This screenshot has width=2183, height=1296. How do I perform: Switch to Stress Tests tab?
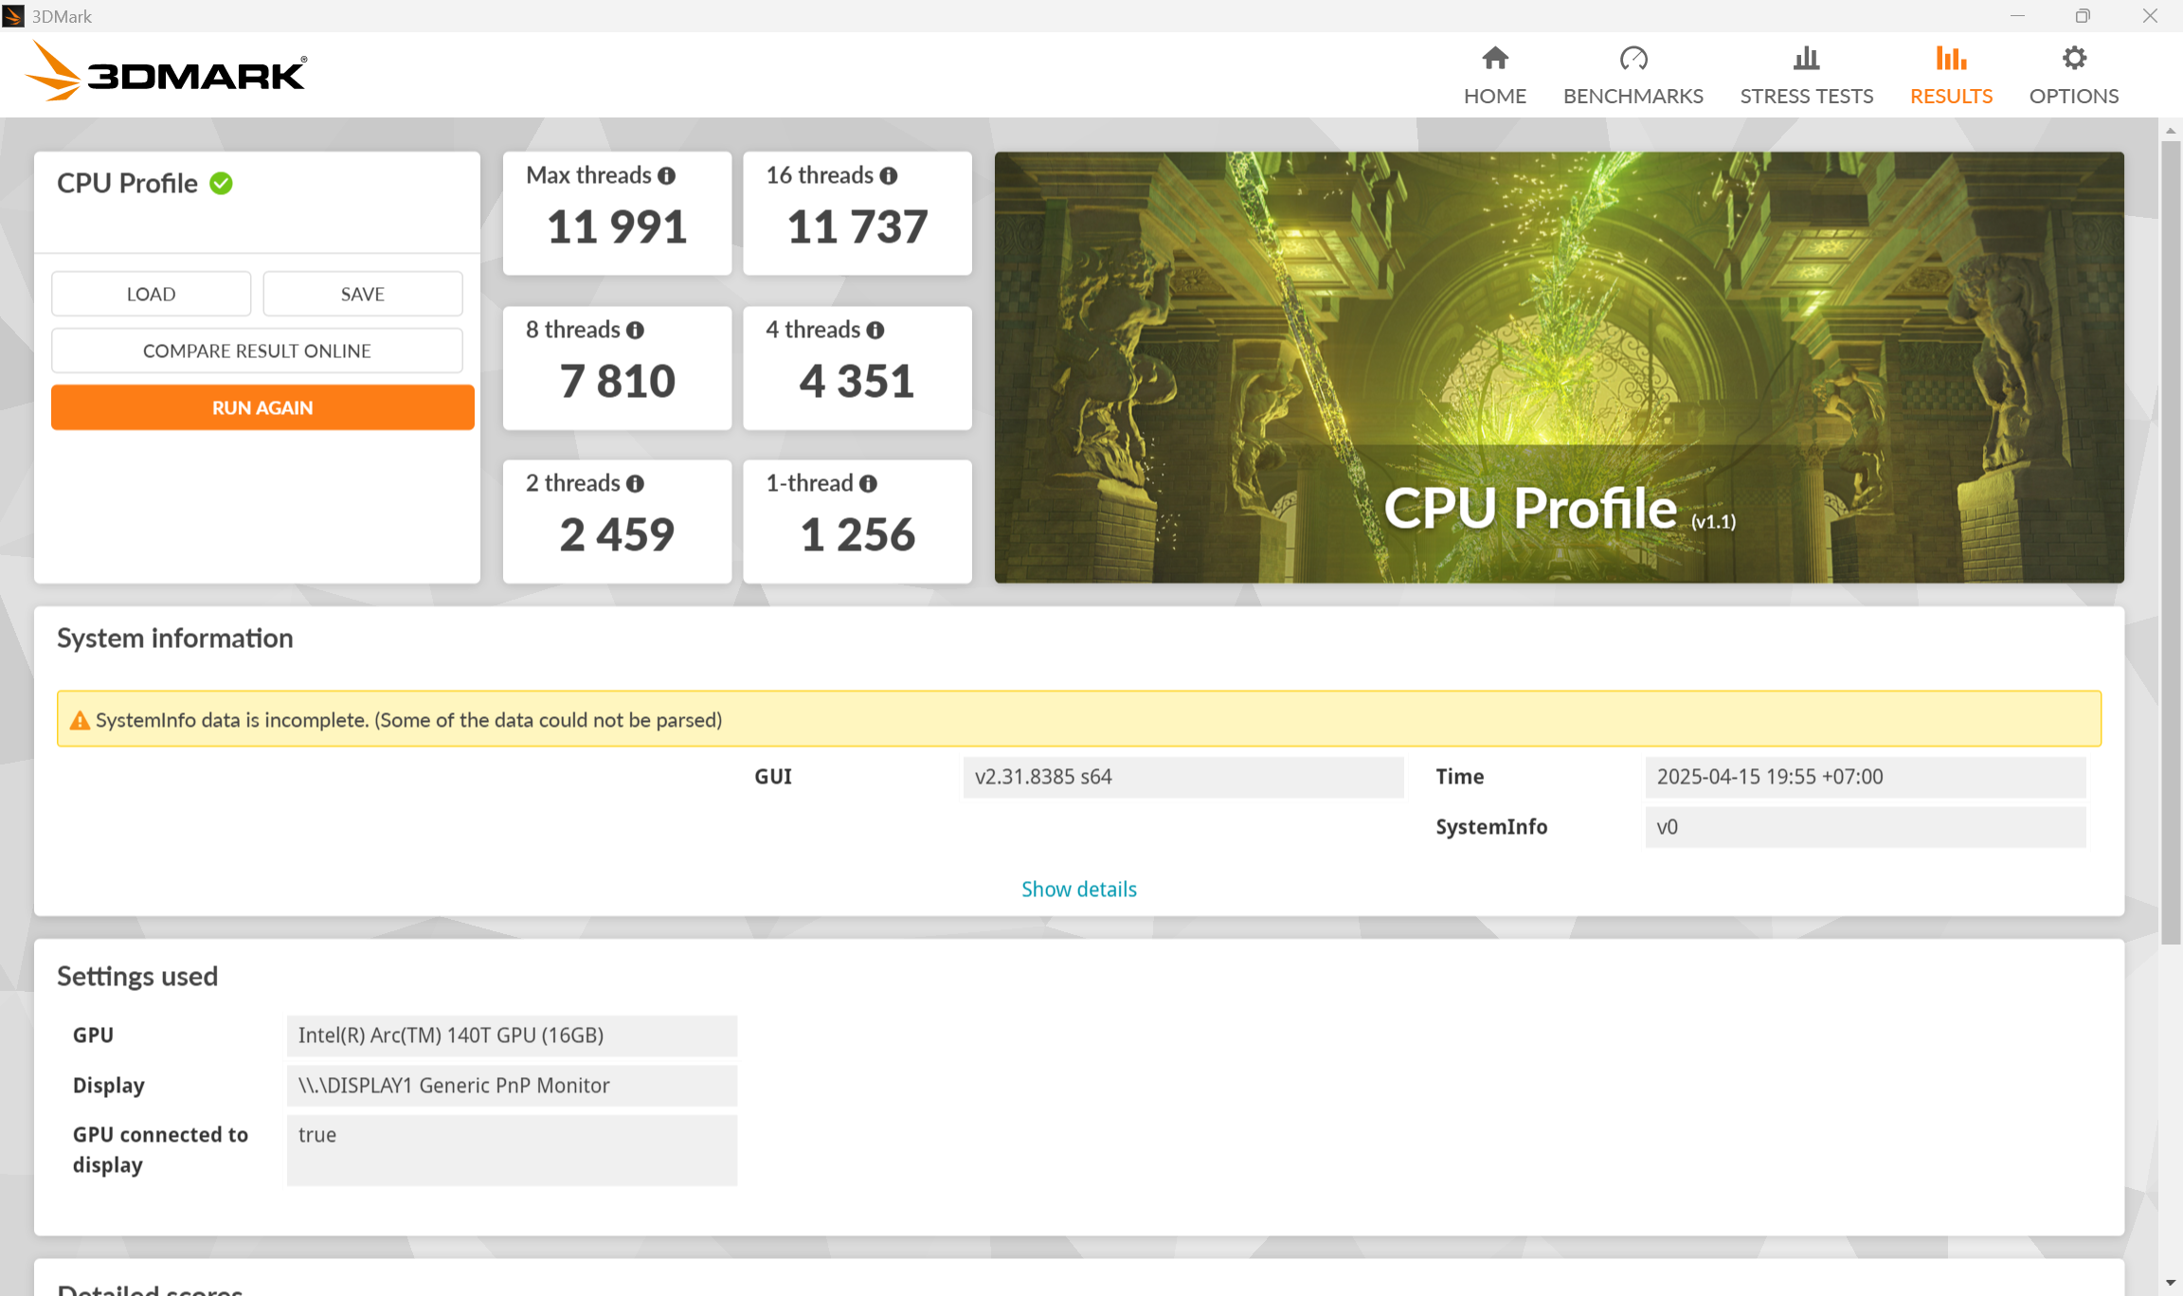click(x=1806, y=76)
